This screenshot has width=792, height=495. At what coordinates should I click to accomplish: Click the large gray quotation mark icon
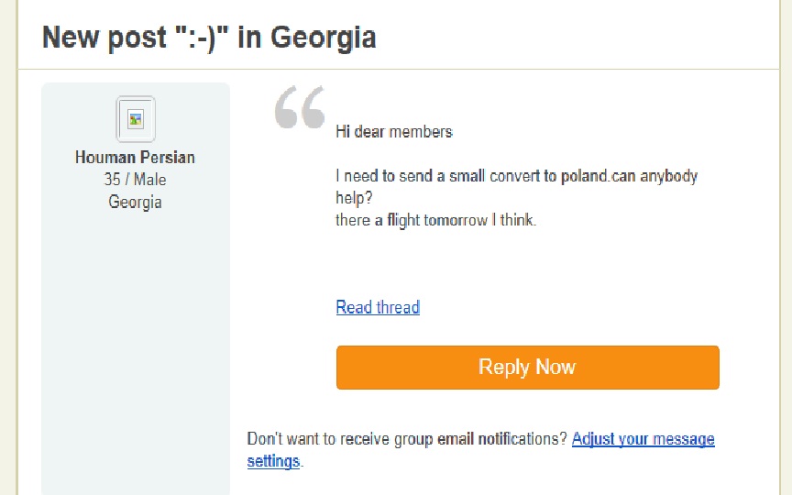point(300,107)
